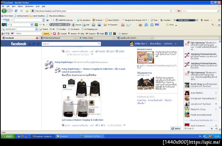Open the Windows Start button
The image size is (222, 146).
[x=8, y=136]
